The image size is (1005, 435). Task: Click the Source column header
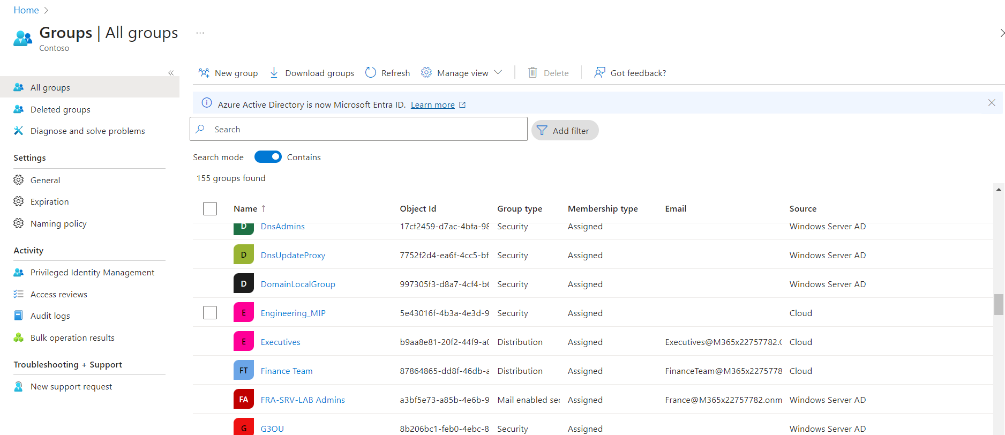pyautogui.click(x=802, y=209)
